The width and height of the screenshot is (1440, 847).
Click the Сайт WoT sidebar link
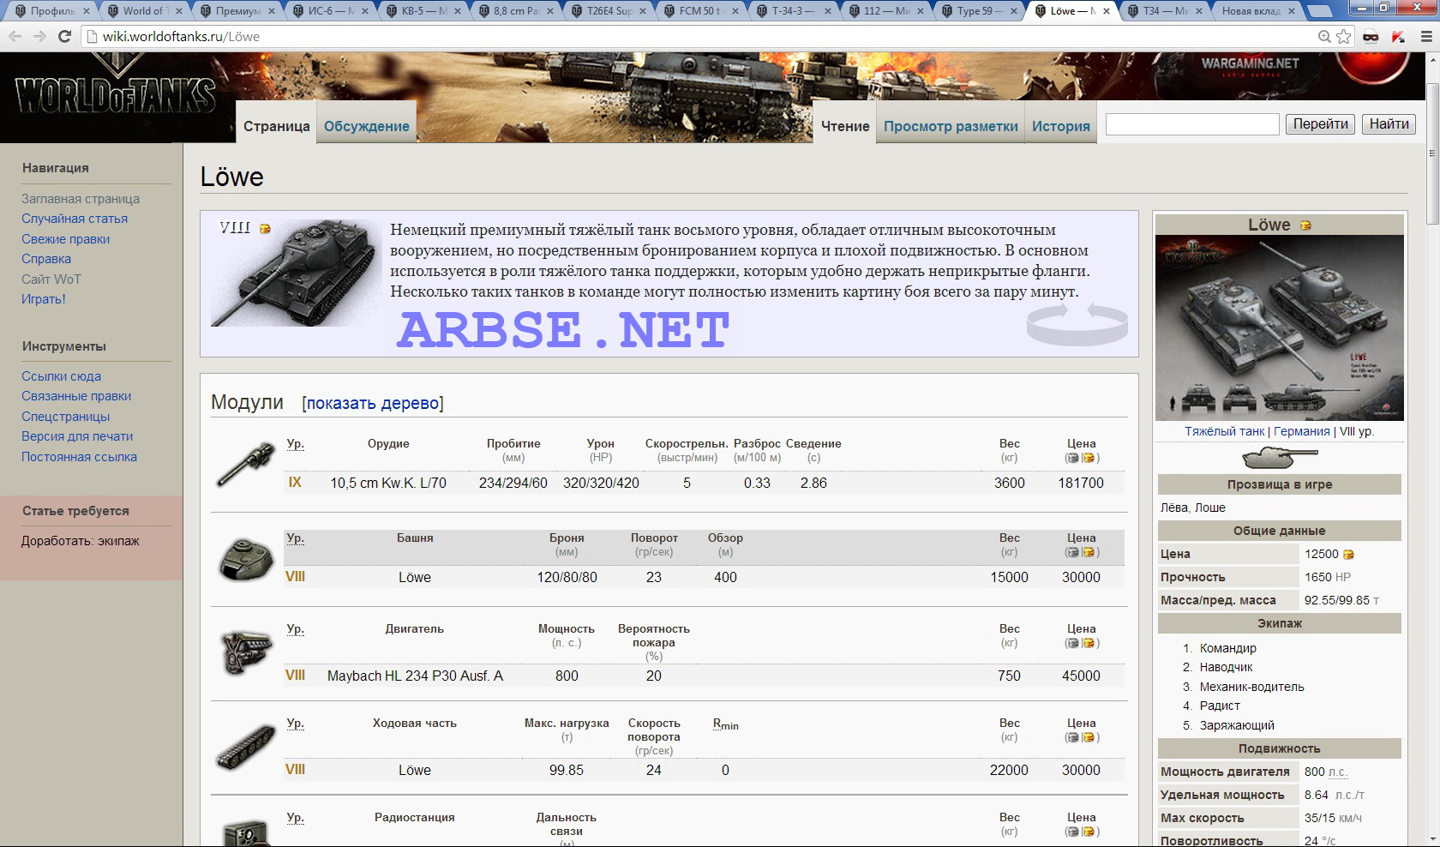(51, 279)
